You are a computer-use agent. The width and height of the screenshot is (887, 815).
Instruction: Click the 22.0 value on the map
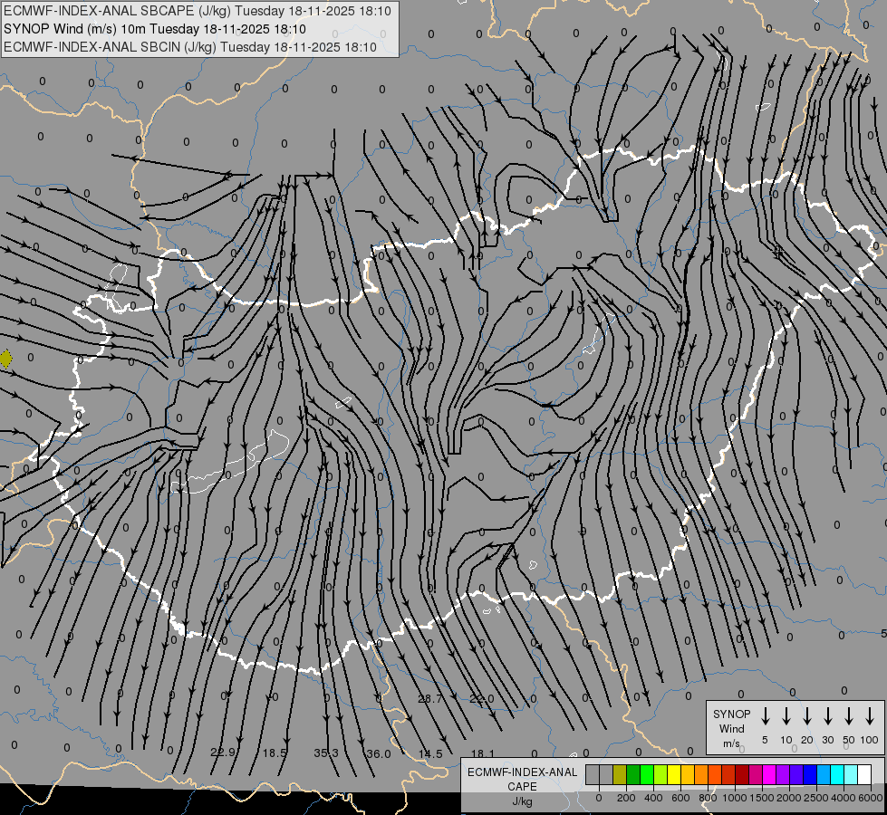[482, 699]
